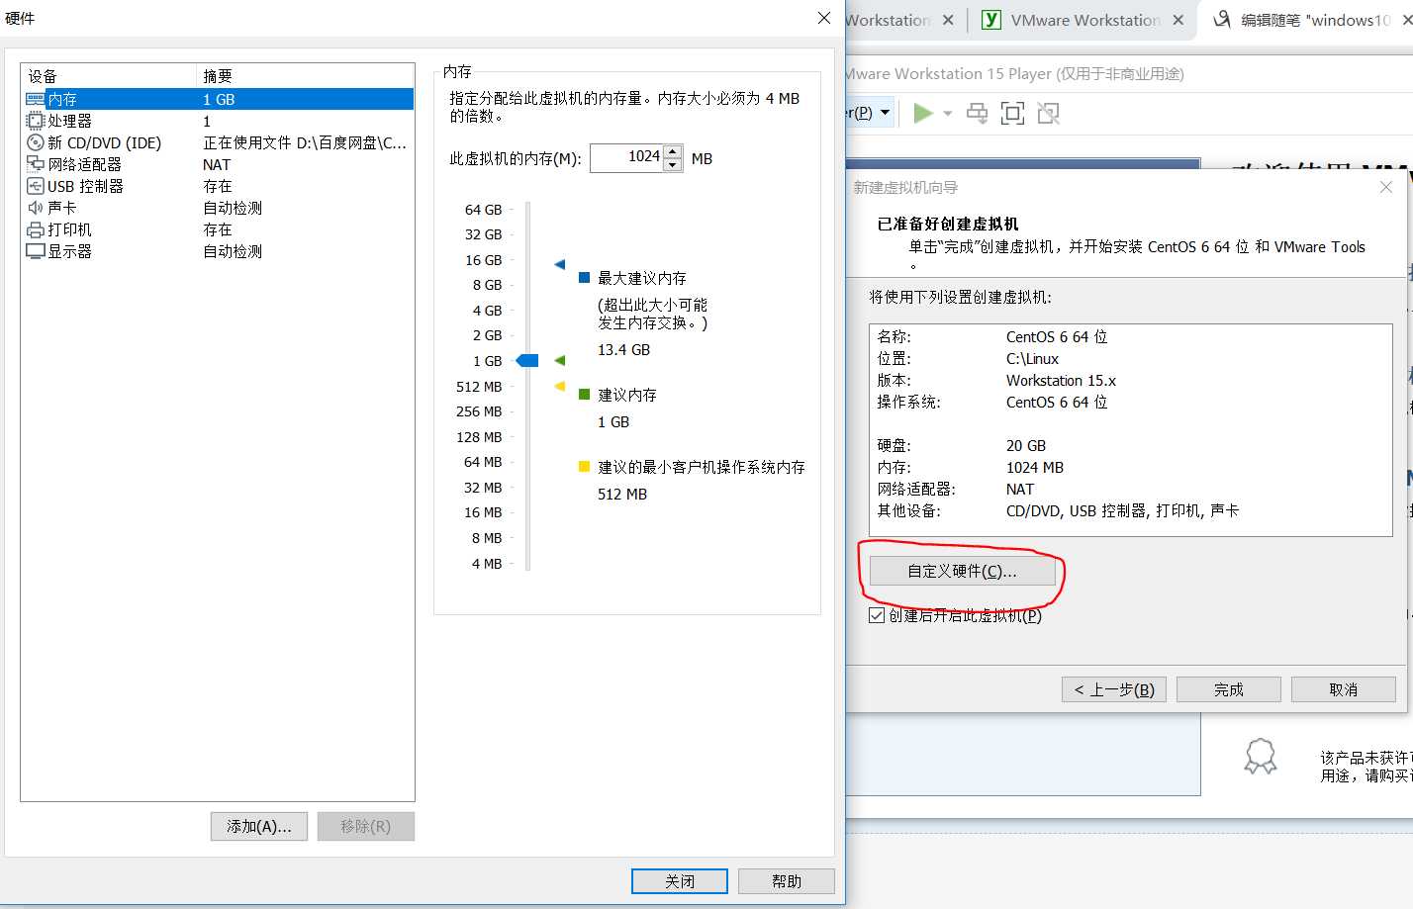Image resolution: width=1413 pixels, height=909 pixels.
Task: Click the 上一步(B) button
Action: [x=1114, y=689]
